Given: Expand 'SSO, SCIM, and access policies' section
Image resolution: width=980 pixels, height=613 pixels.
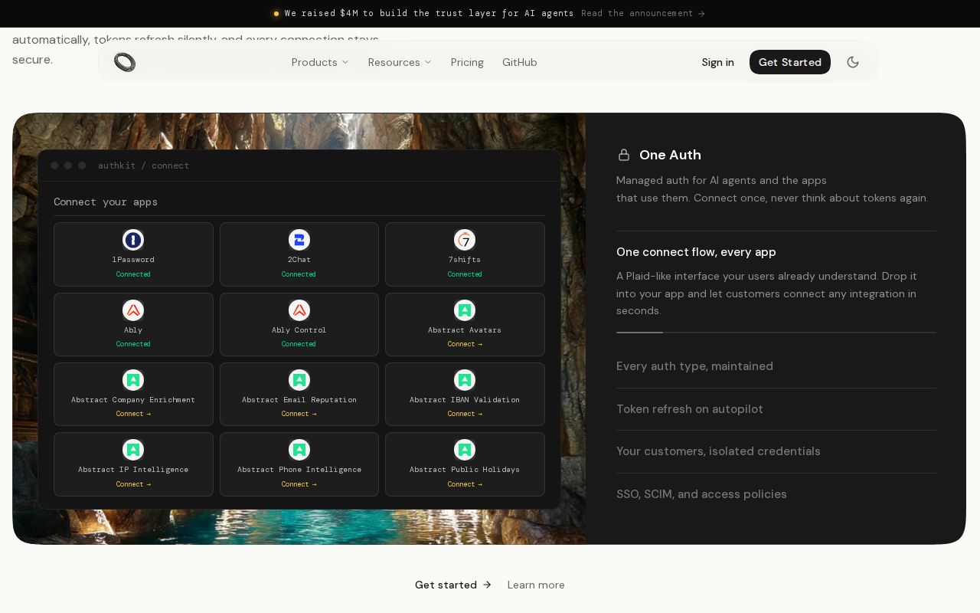Looking at the screenshot, I should coord(776,494).
